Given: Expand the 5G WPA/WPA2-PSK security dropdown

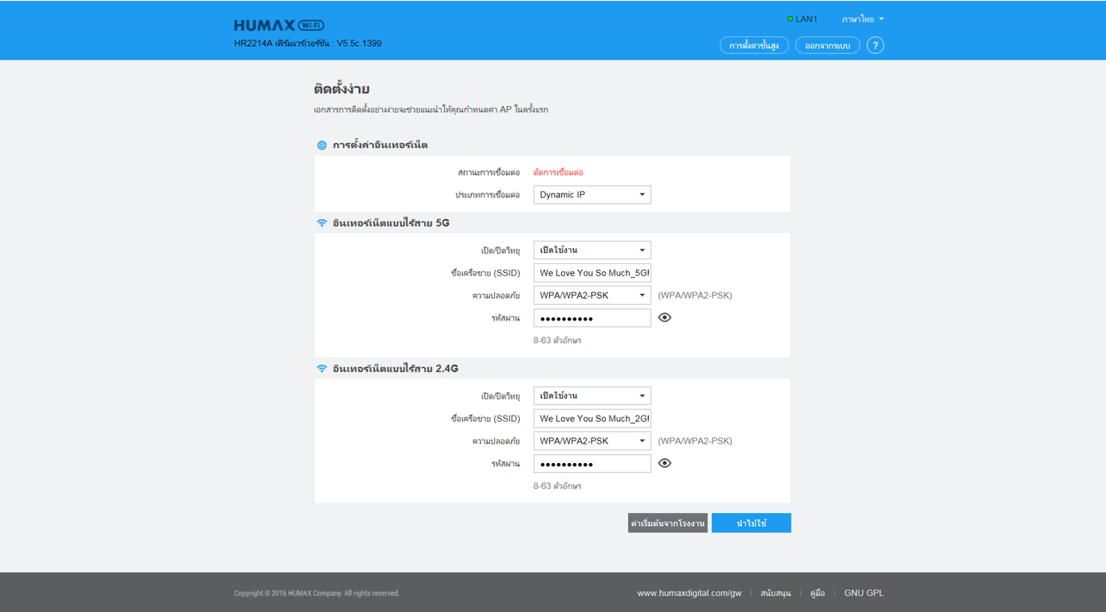Looking at the screenshot, I should pos(592,296).
